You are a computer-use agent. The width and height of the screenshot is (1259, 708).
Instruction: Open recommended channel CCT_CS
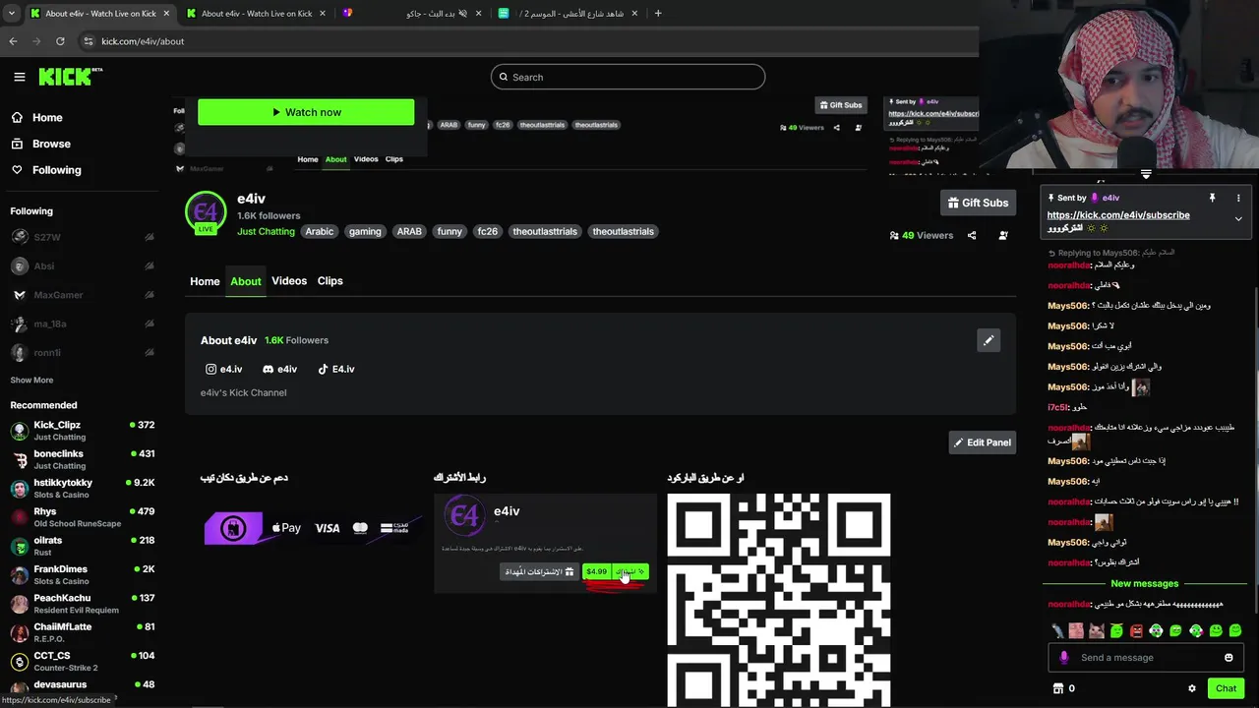click(83, 661)
